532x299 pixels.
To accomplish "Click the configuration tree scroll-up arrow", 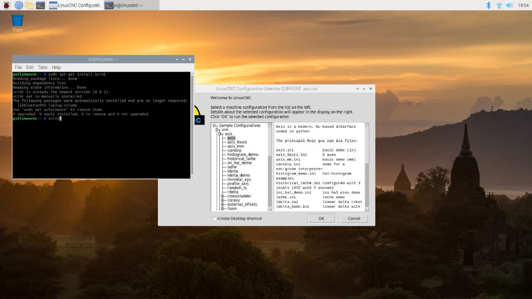I will [270, 125].
